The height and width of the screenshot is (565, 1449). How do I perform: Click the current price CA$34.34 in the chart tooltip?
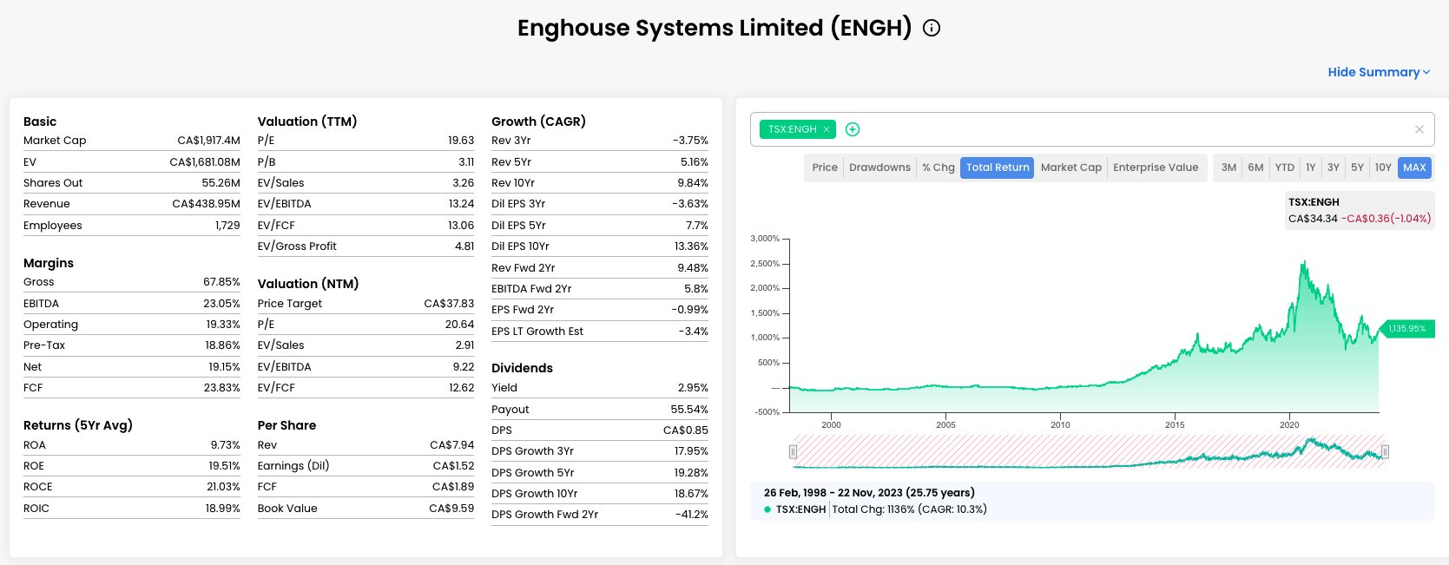(x=1313, y=219)
